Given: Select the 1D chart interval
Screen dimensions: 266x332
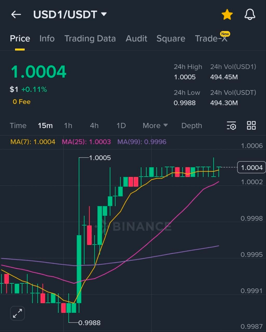Looking at the screenshot, I should 121,126.
